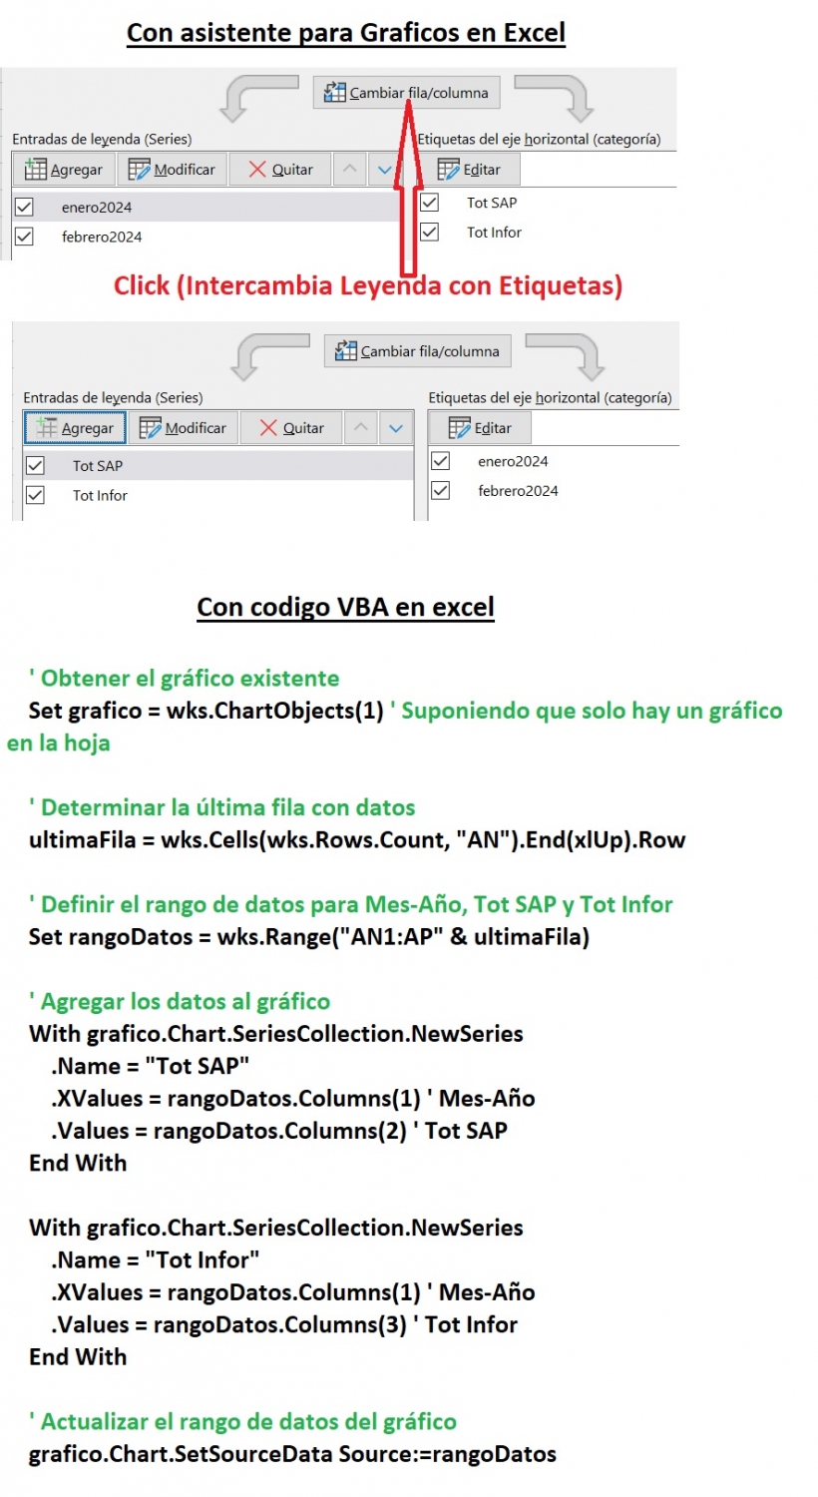This screenshot has height=1497, width=818.
Task: Click 'Con codigo VBA en excel' heading
Action: [x=345, y=607]
